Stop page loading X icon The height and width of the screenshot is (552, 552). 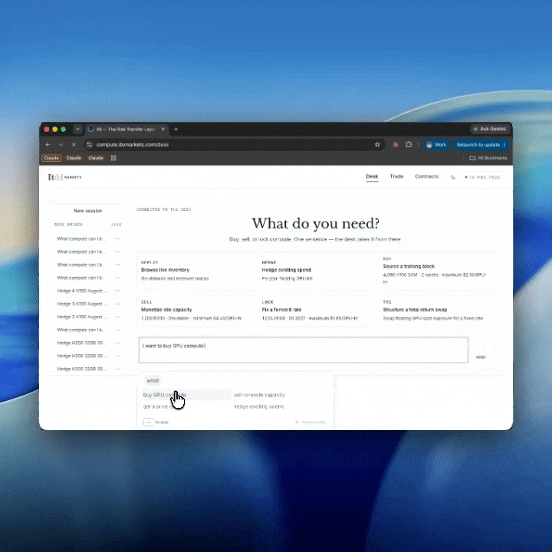[x=74, y=145]
